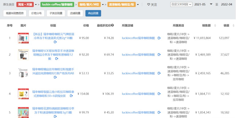Sort by 销售额 column arrows
Screen dimensions: 236x118
[x=215, y=26]
